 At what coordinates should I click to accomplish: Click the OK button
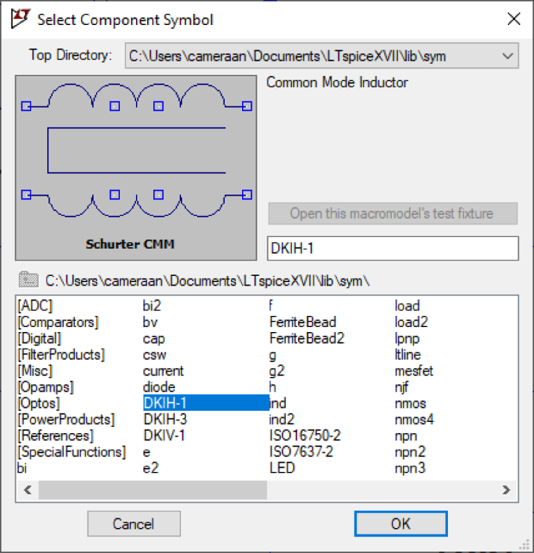coord(401,524)
